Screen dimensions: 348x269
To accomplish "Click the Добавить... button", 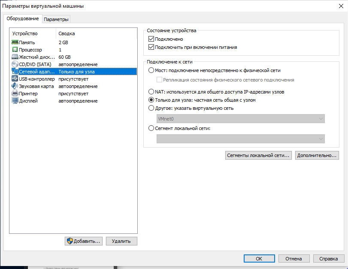I will (x=84, y=241).
